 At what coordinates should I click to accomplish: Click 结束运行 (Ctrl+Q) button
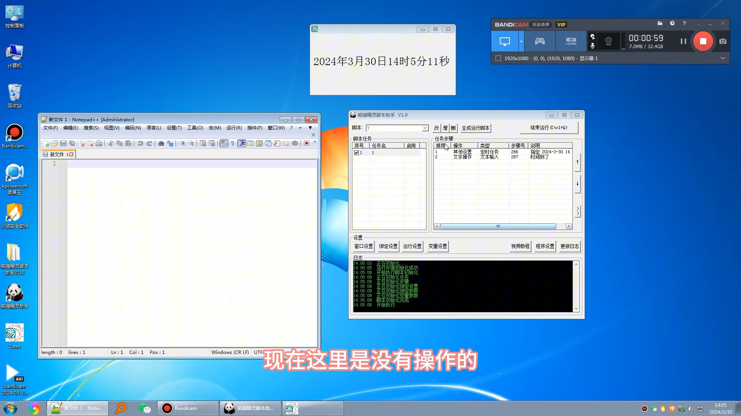pyautogui.click(x=549, y=127)
